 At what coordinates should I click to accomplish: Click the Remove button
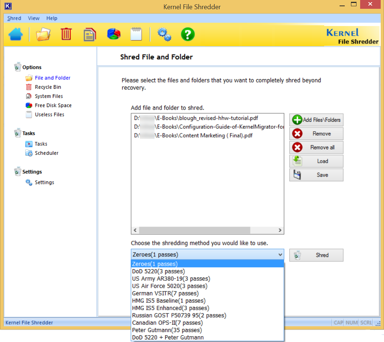coord(316,134)
